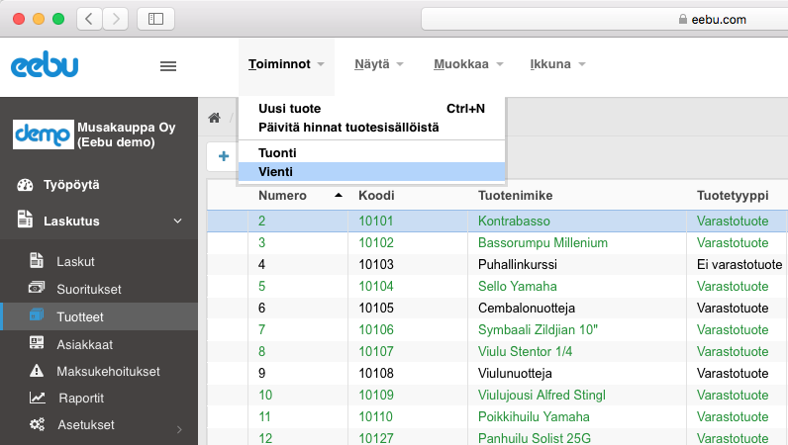Click the eebu logo
The image size is (788, 445).
coord(45,66)
